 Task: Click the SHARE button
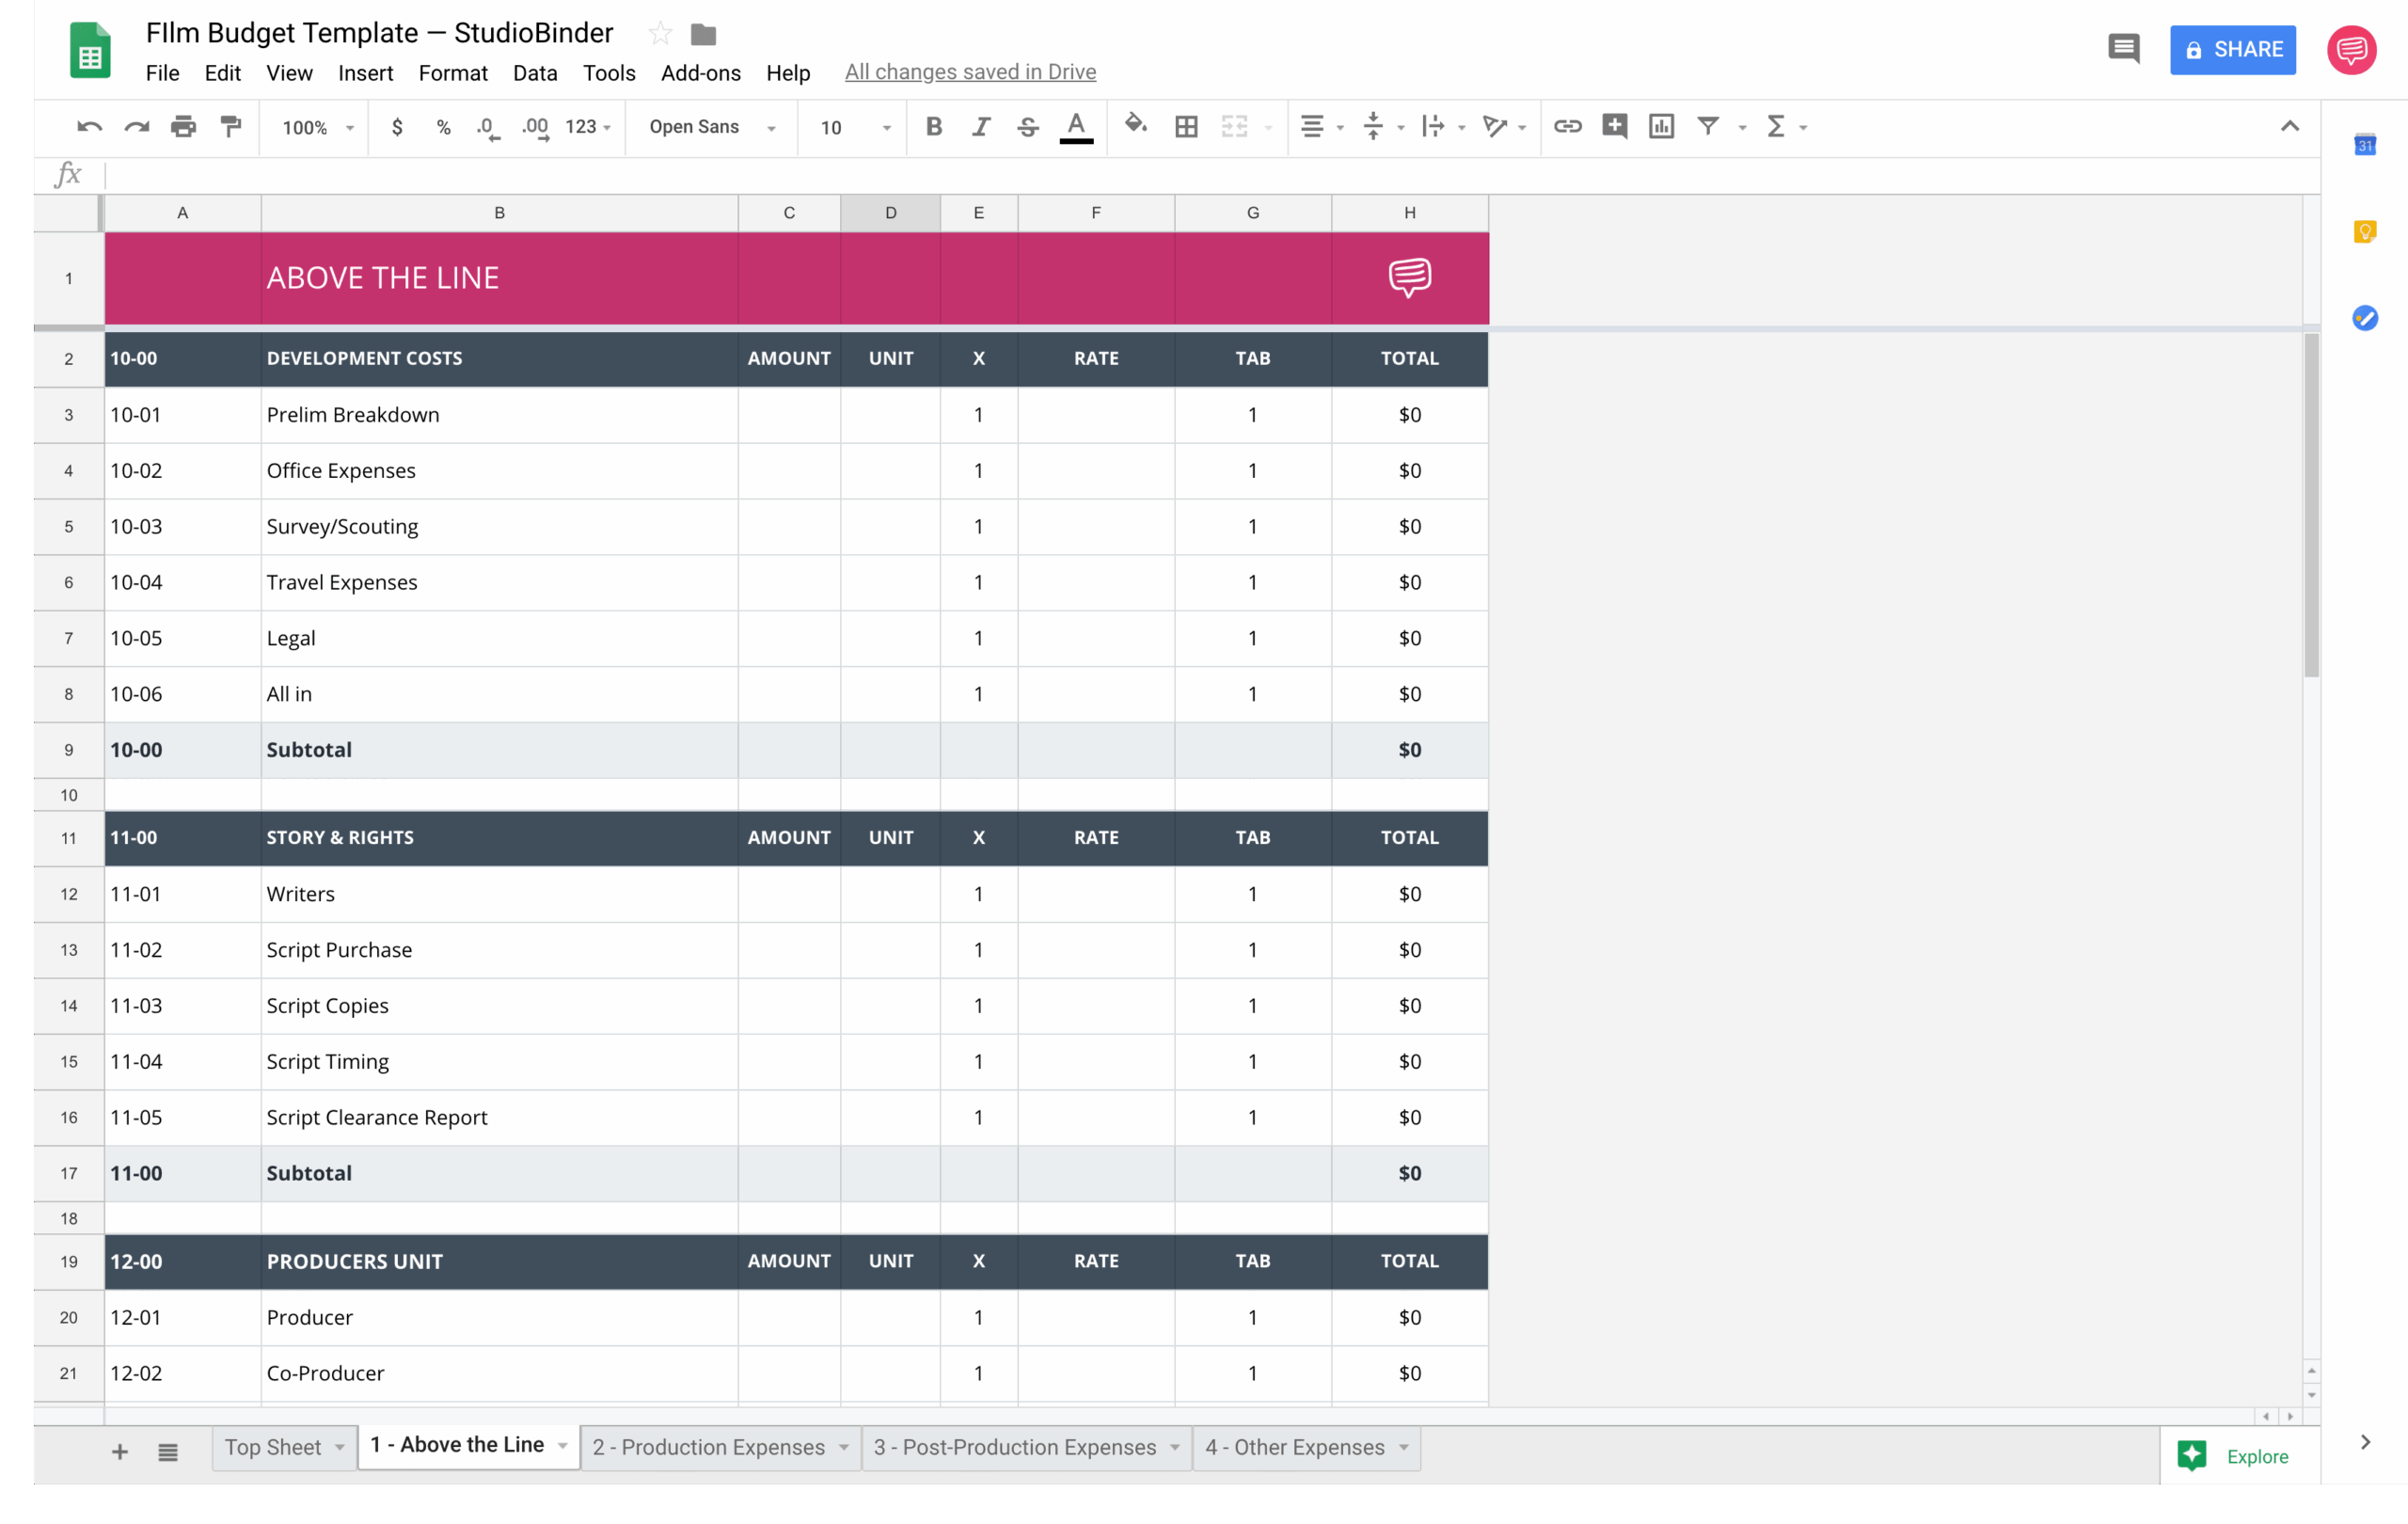(x=2233, y=50)
